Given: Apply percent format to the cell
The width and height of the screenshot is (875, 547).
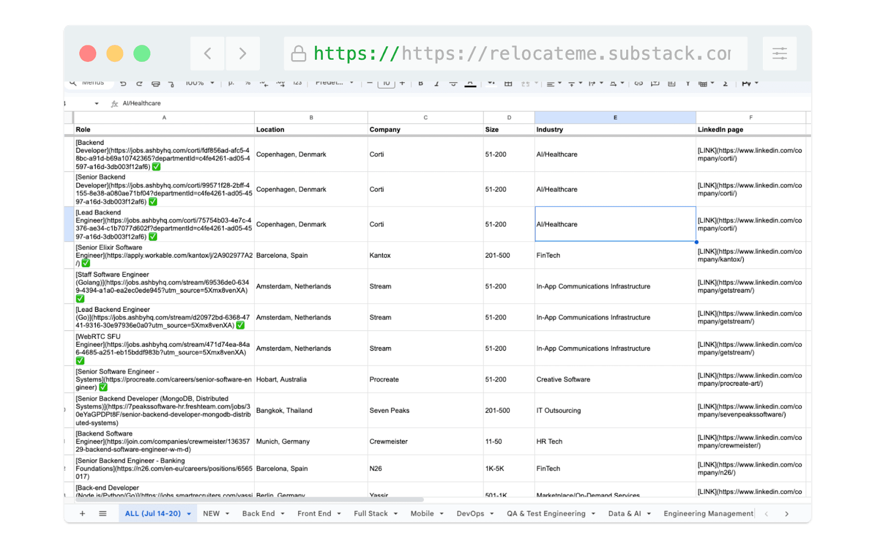Looking at the screenshot, I should click(x=248, y=83).
